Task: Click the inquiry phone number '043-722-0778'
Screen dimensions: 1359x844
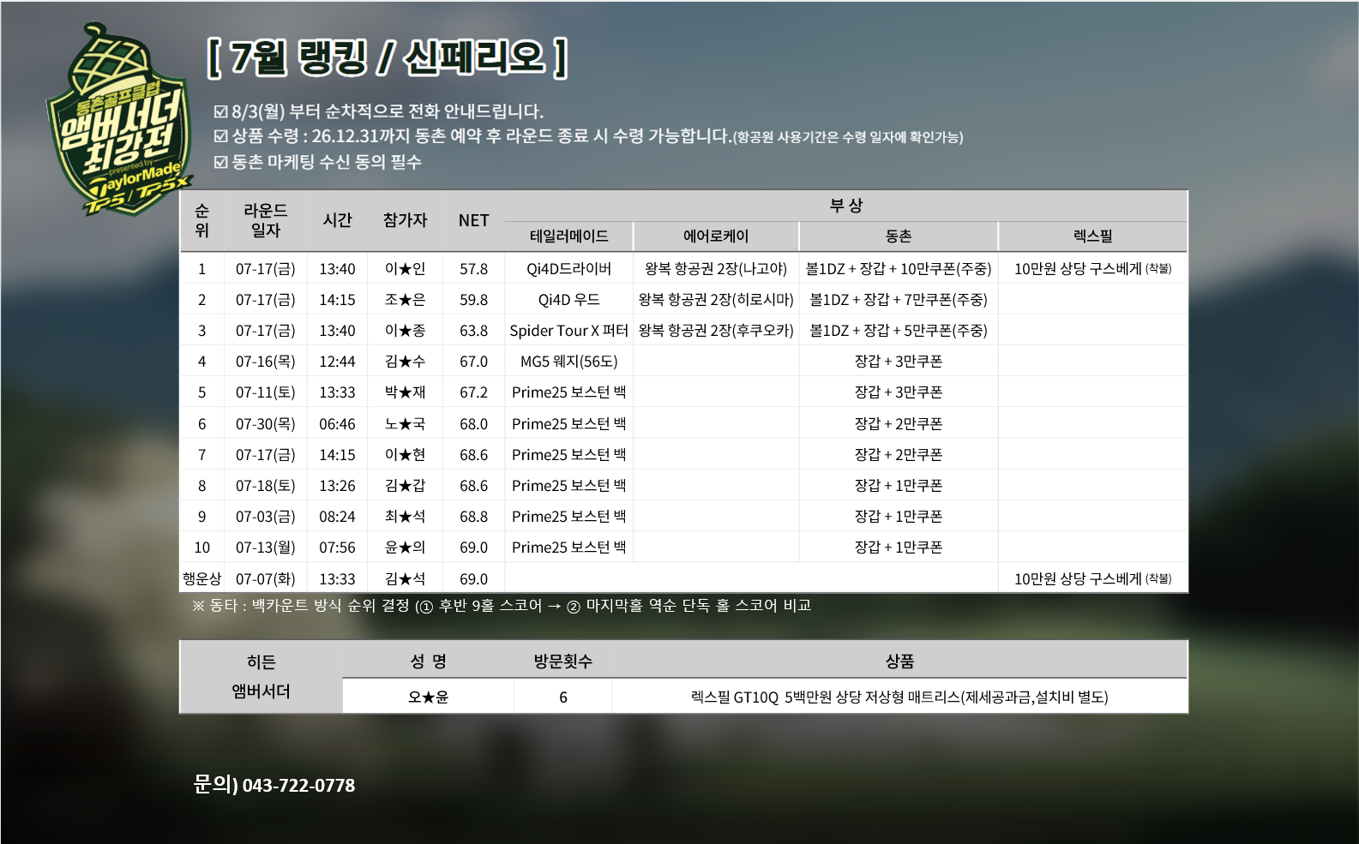Action: (x=298, y=786)
